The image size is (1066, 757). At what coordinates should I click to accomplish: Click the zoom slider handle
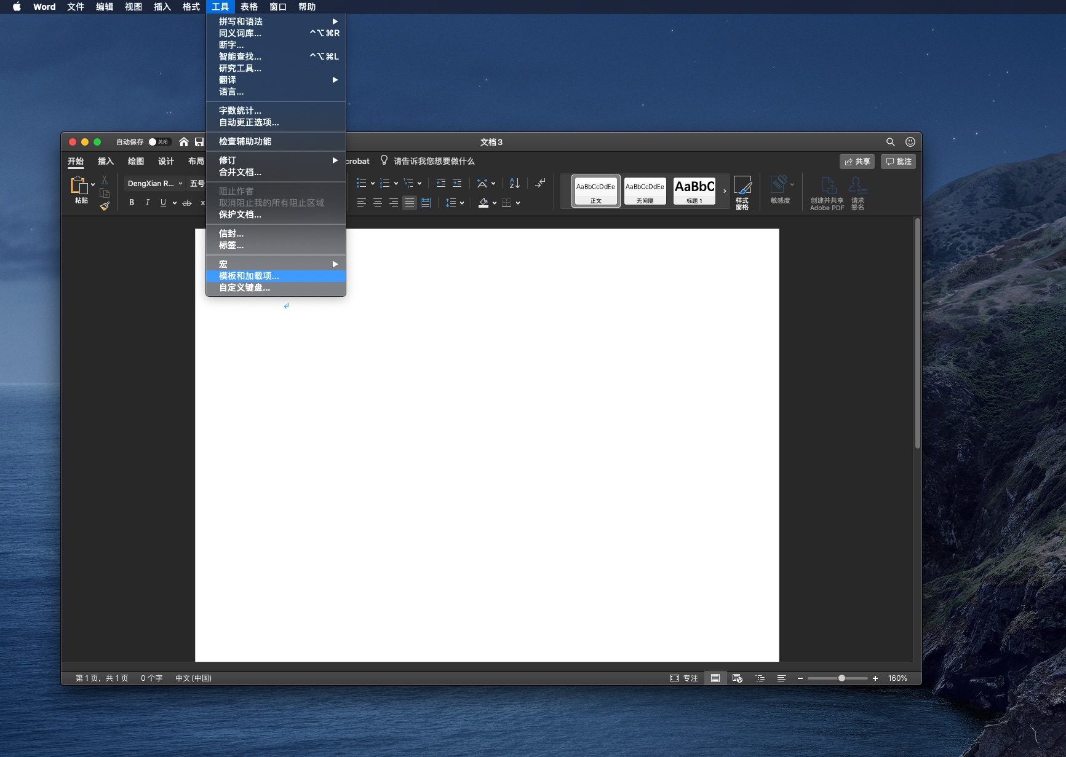841,678
